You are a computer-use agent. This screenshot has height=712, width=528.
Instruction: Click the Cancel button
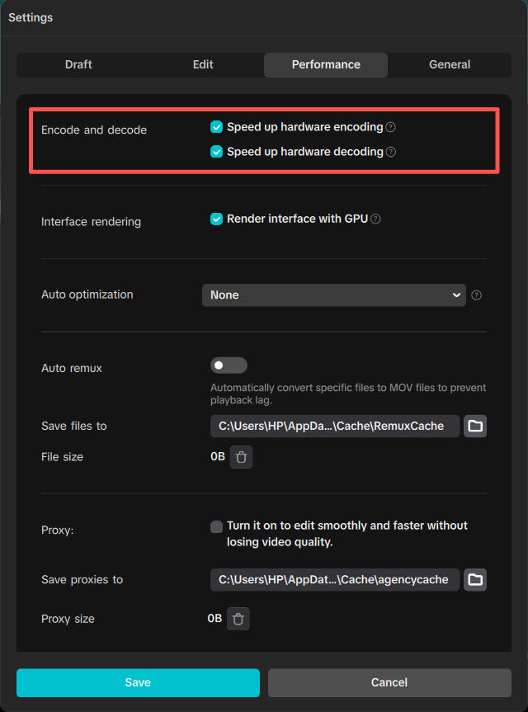[389, 682]
